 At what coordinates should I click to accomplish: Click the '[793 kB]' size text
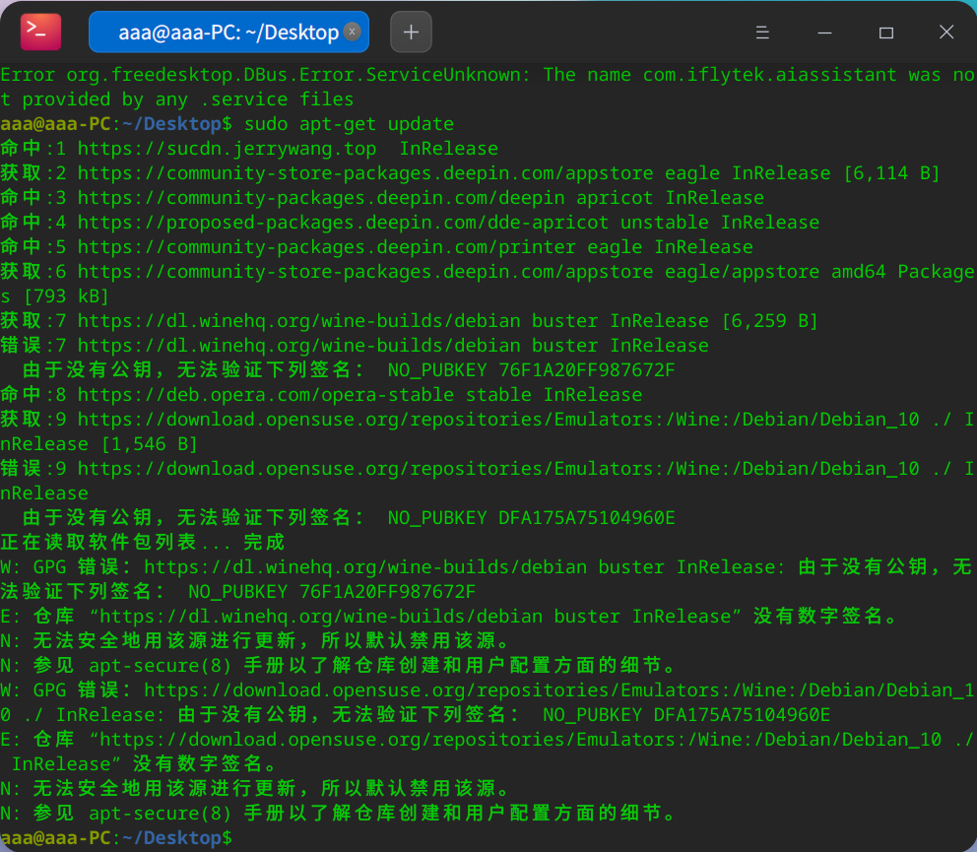[x=67, y=296]
